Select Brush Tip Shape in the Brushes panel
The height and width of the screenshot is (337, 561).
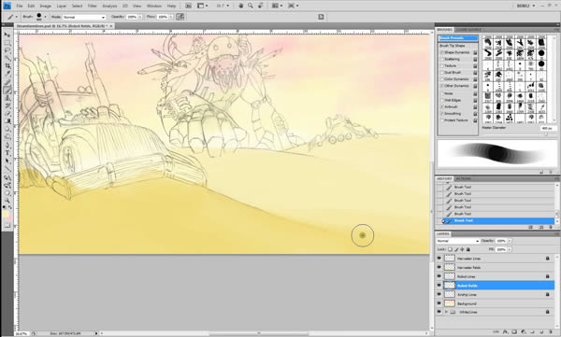(x=453, y=46)
